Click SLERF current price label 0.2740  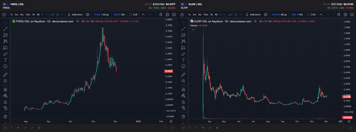coord(347,97)
